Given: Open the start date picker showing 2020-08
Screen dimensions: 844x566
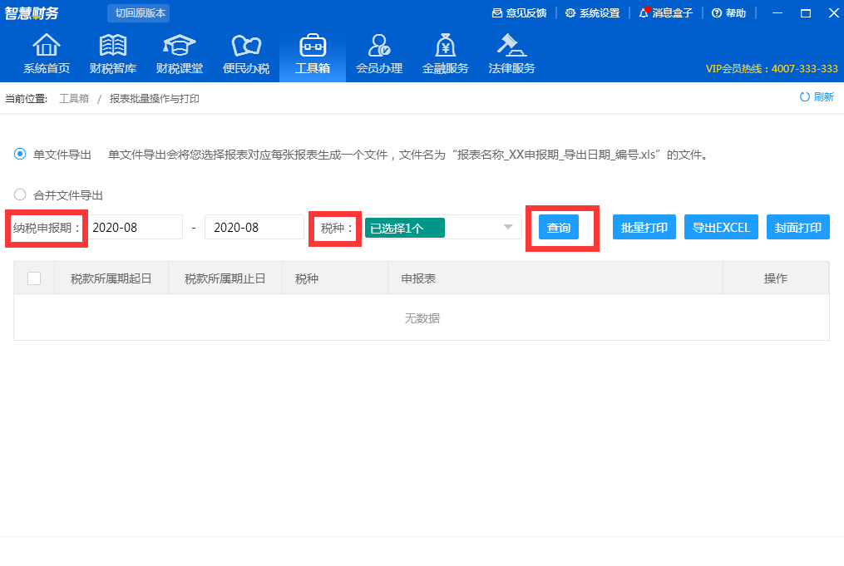Looking at the screenshot, I should 136,226.
